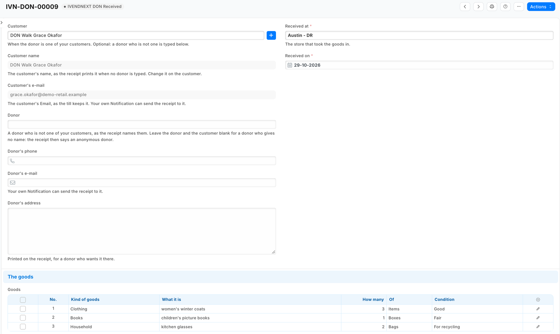Open the Actions dropdown button
The width and height of the screenshot is (560, 334).
(x=541, y=7)
